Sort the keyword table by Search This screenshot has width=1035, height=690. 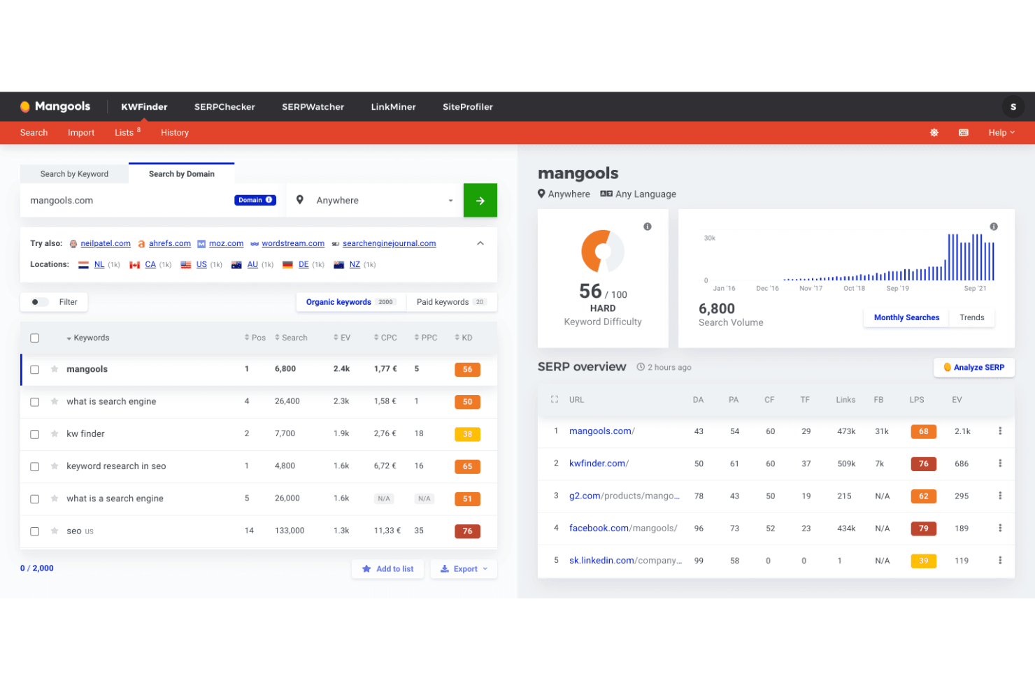tap(291, 338)
